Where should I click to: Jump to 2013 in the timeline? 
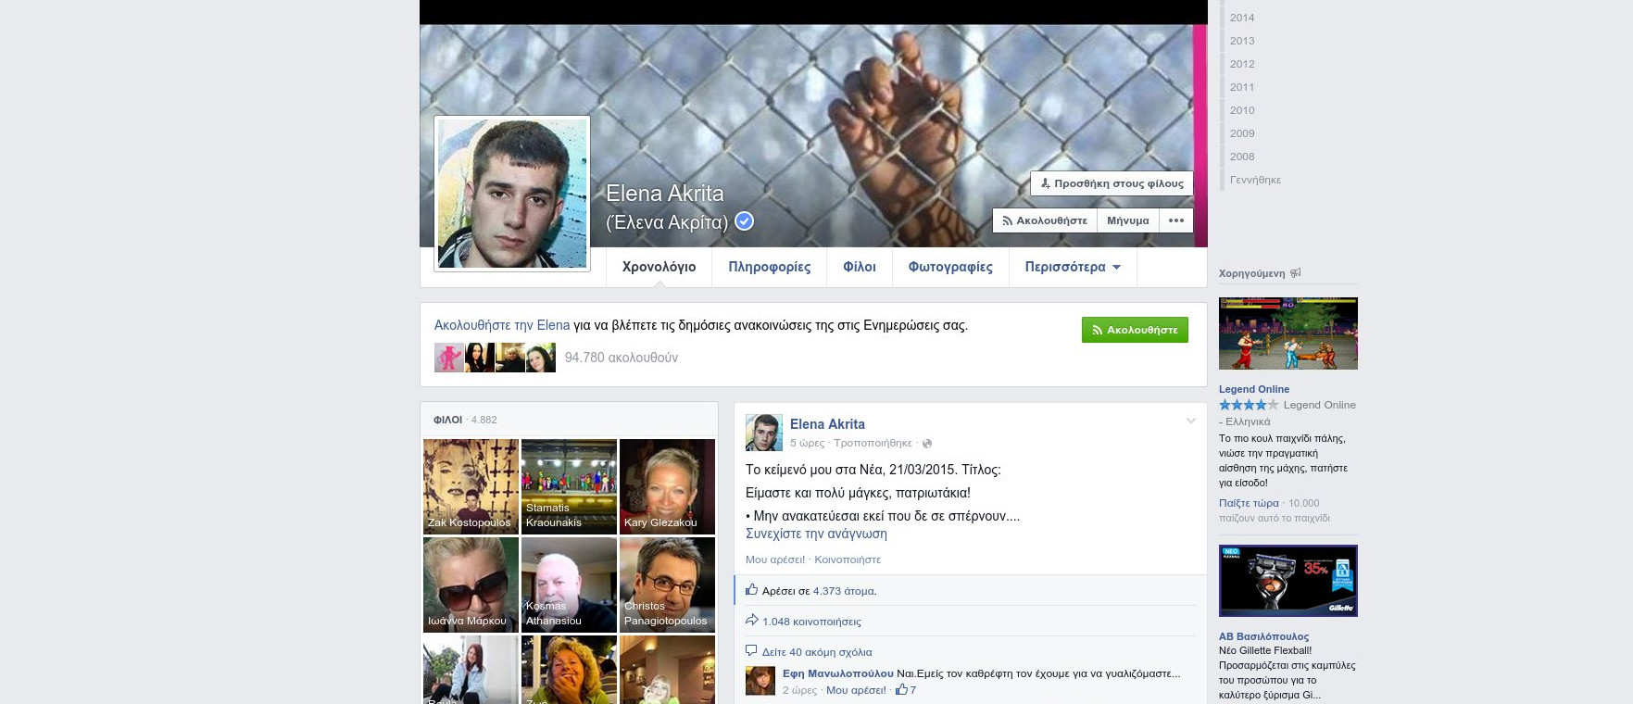pyautogui.click(x=1242, y=41)
